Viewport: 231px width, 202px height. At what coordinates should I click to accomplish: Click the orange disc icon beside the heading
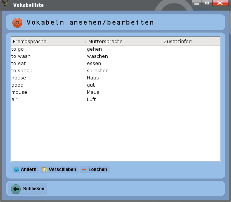coord(17,23)
